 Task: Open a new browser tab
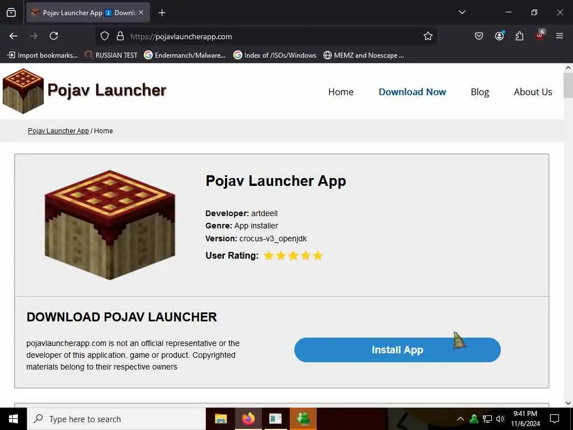click(x=162, y=13)
